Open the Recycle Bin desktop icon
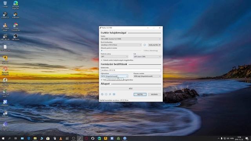Screen dimensions: 251x141 (x=5, y=4)
